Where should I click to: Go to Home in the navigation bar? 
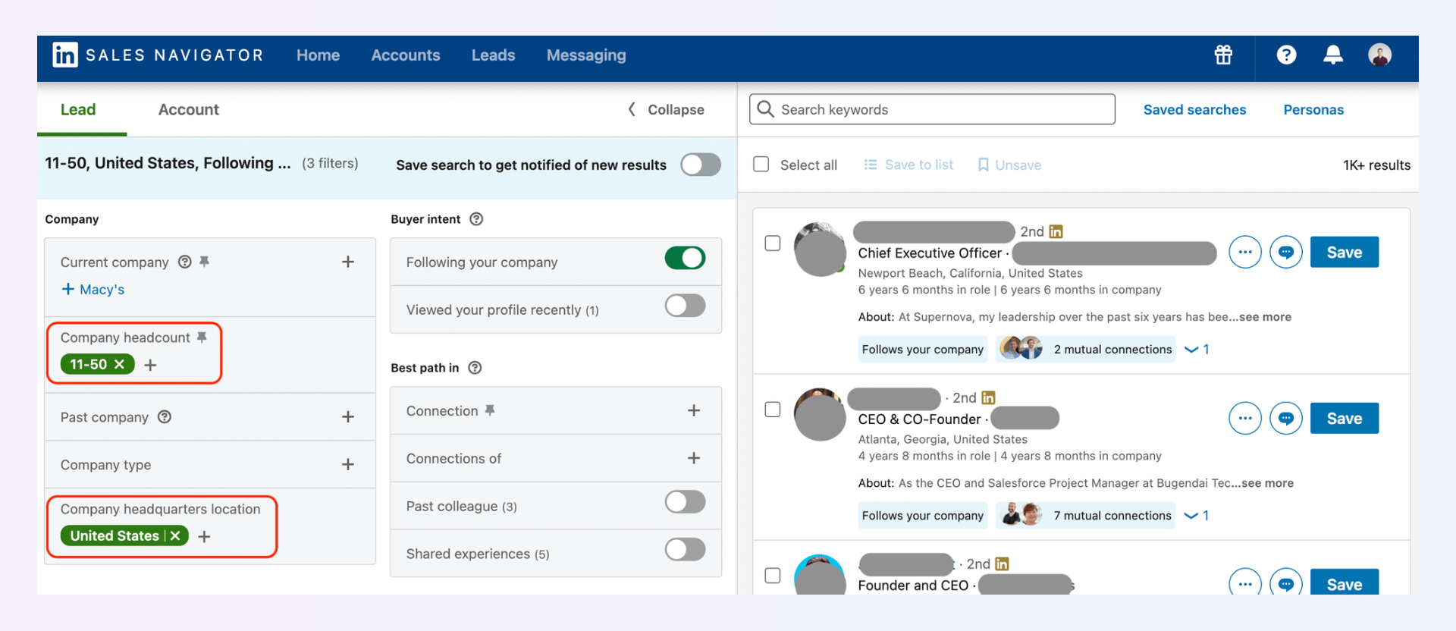click(x=318, y=55)
